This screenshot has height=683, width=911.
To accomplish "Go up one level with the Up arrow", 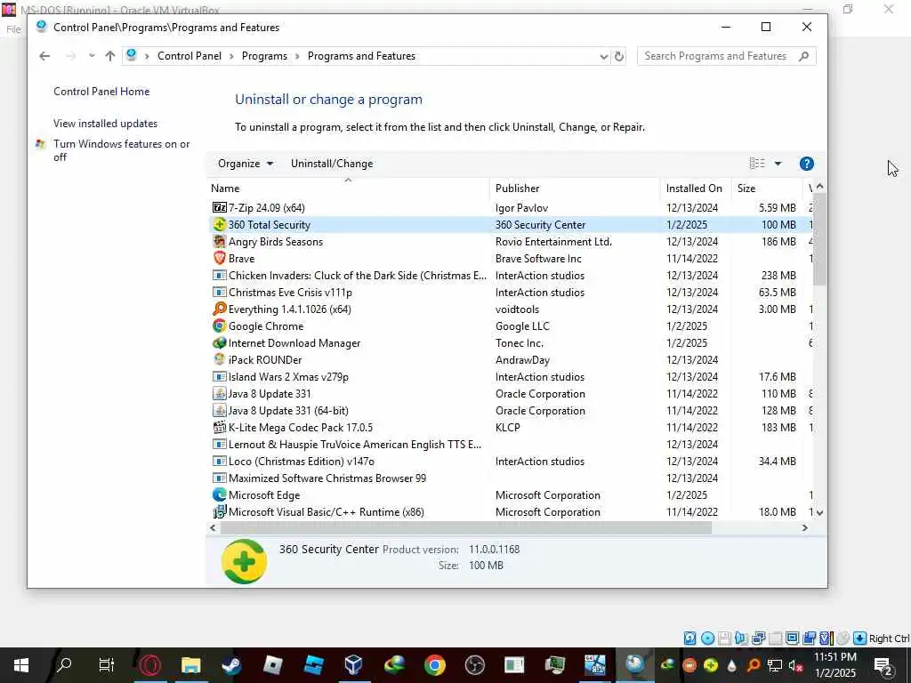I will (x=109, y=56).
